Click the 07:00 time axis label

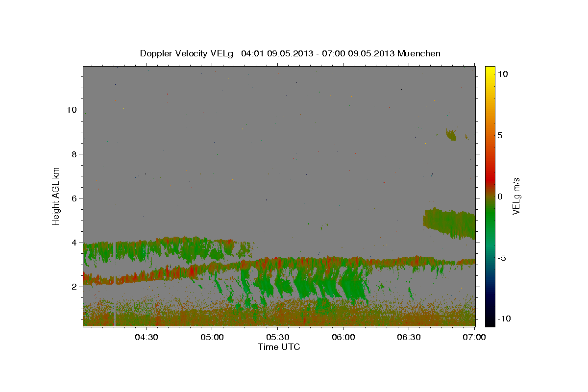click(474, 337)
